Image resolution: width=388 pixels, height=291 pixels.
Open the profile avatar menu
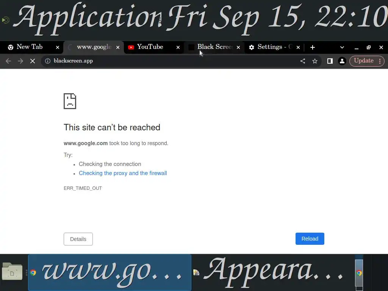[x=342, y=61]
